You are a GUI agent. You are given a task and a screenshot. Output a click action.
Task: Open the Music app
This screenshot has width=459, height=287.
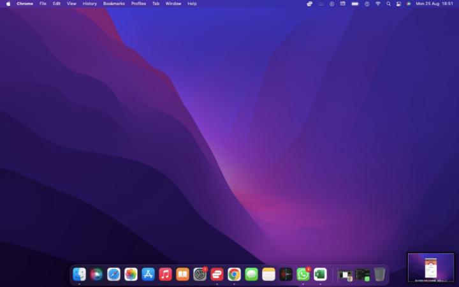(165, 274)
